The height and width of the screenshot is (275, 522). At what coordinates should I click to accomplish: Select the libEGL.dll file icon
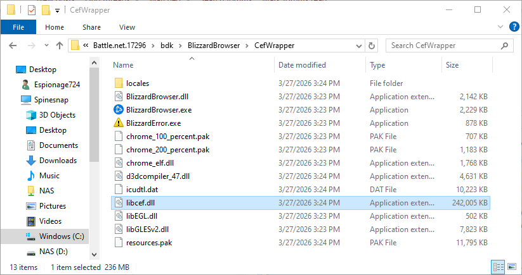click(119, 216)
